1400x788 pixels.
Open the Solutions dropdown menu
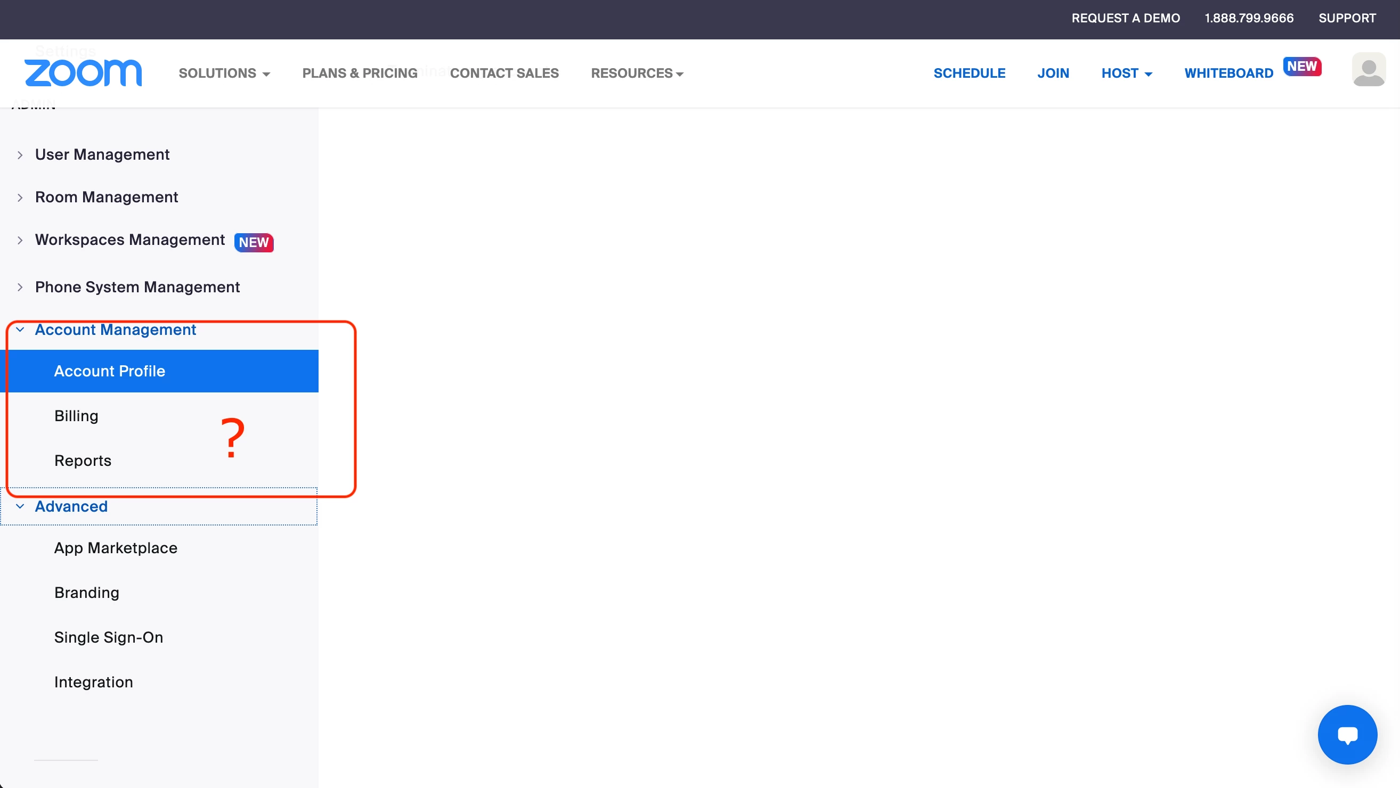point(224,73)
